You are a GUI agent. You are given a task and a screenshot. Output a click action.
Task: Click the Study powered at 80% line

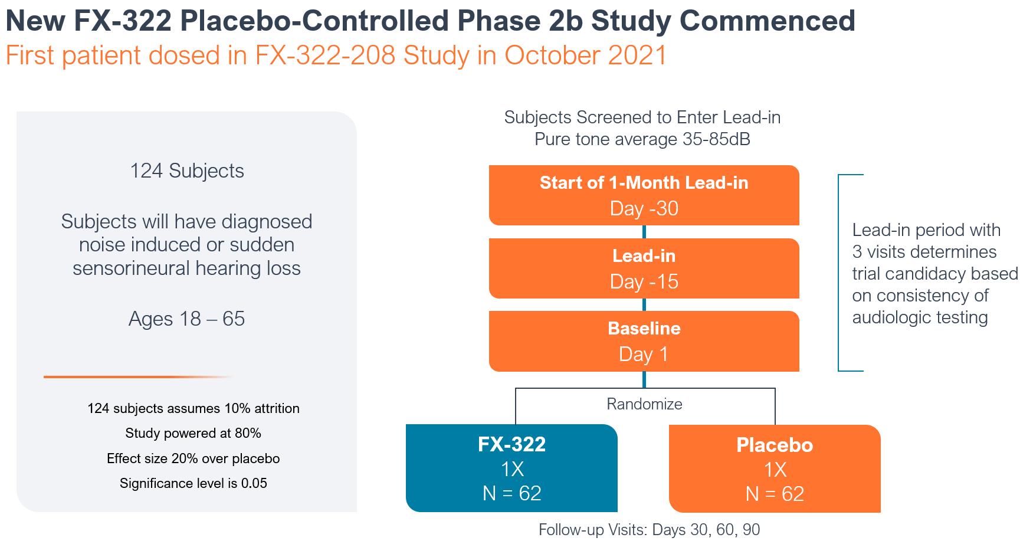pos(193,433)
